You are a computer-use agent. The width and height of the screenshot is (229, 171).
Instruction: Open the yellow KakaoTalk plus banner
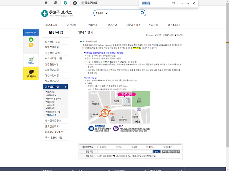pyautogui.click(x=31, y=73)
